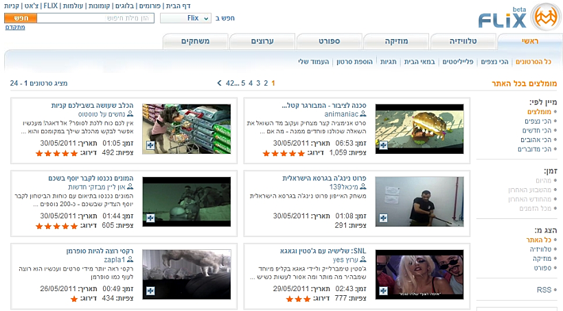563x311 pixels.
Task: Open the מתקדם advanced search link
Action: (15, 27)
